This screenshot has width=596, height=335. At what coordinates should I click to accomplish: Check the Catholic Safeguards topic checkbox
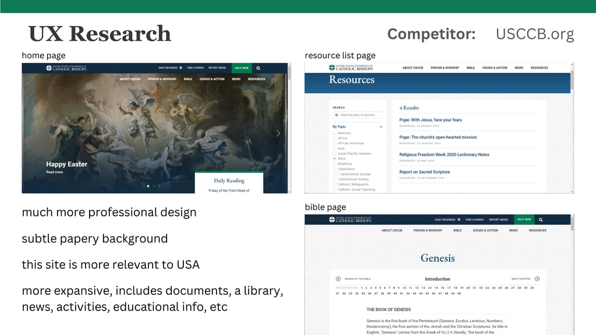(335, 184)
